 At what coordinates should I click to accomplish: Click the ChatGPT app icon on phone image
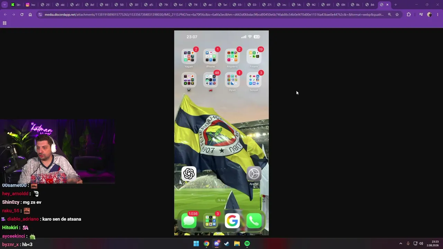189,174
